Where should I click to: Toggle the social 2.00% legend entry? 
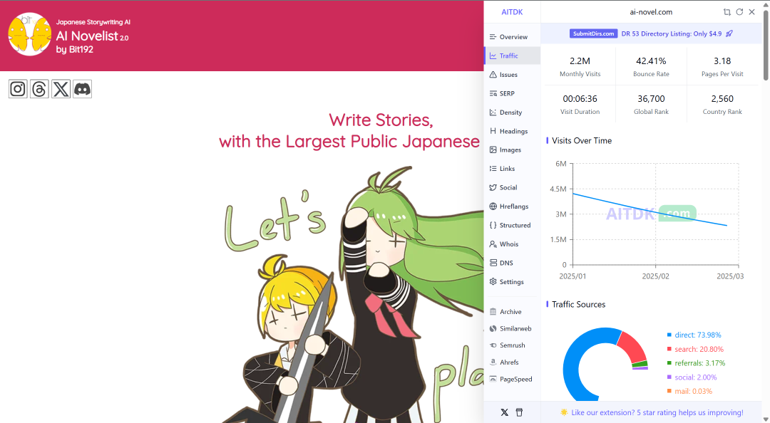[692, 377]
